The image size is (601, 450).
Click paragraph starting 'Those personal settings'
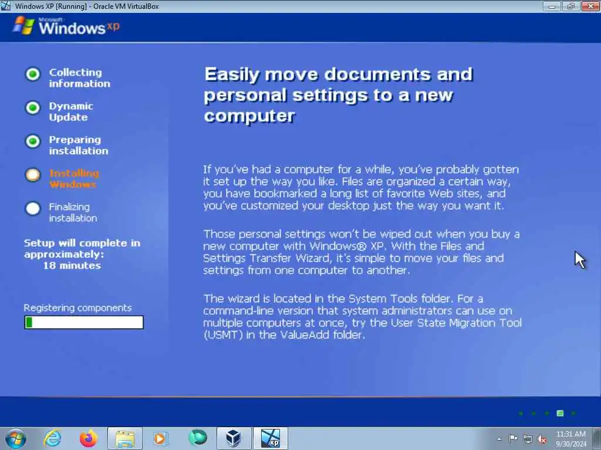click(x=362, y=252)
